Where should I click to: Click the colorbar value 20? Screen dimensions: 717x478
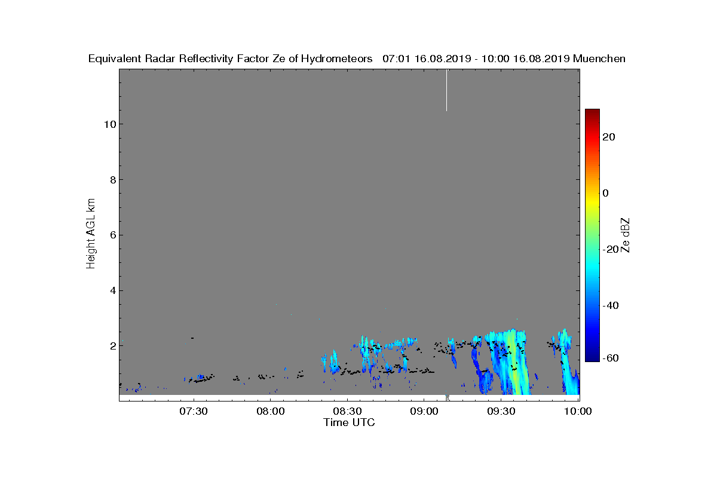pyautogui.click(x=609, y=137)
